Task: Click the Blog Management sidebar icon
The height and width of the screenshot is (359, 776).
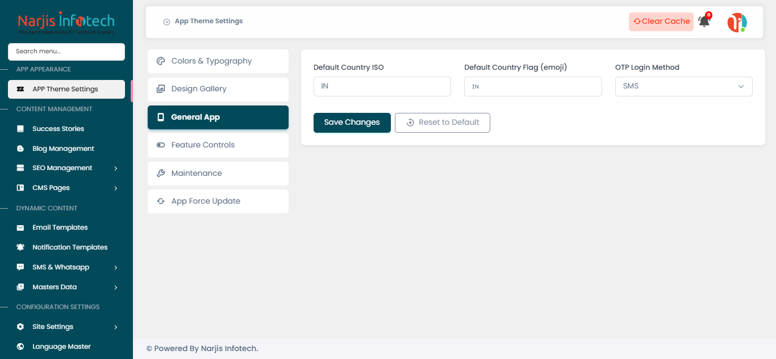Action: [x=20, y=149]
